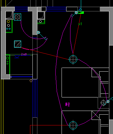Viewport: 113px width, 134px height.
Task: Click the yellow burner circle on the counter
Action: 9,22
